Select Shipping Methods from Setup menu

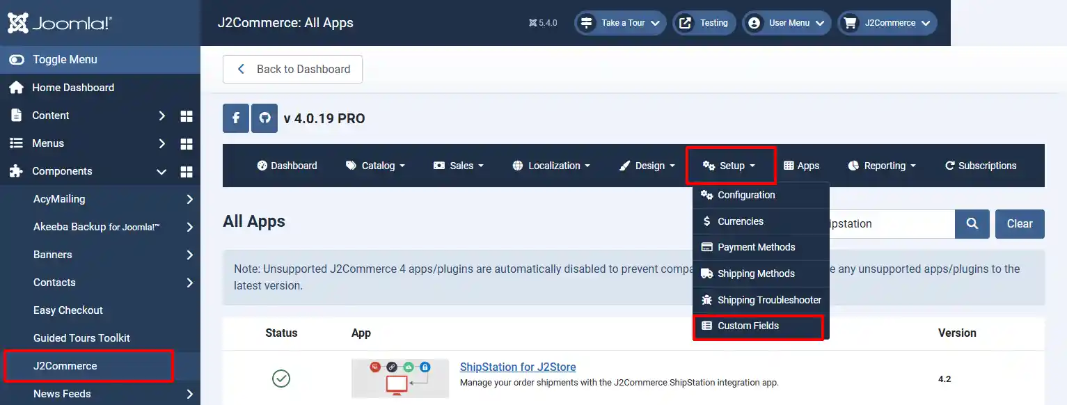coord(761,273)
